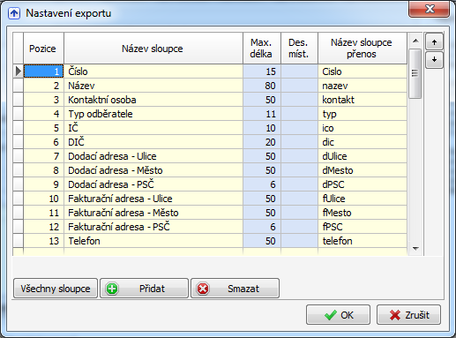
Task: Click the position cell showing 1
Action: click(43, 71)
